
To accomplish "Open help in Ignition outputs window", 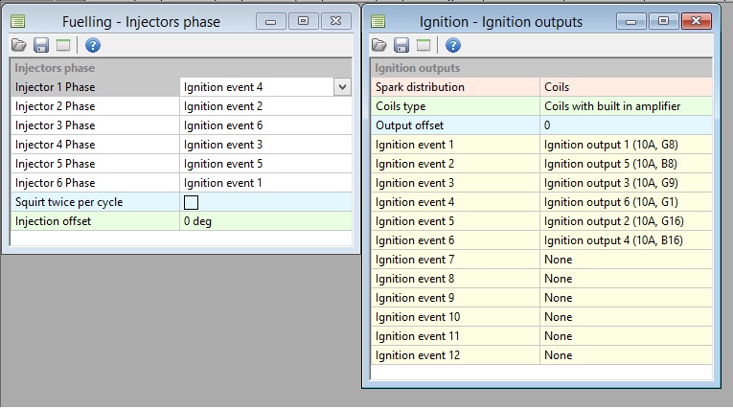I will coord(453,45).
